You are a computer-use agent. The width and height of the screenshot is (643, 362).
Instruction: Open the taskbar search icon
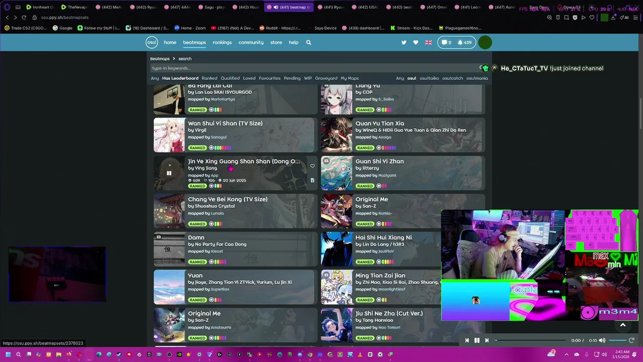[19, 354]
